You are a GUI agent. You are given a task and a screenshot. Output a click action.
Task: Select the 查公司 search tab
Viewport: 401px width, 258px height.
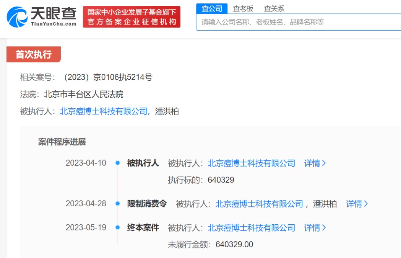[x=212, y=8]
